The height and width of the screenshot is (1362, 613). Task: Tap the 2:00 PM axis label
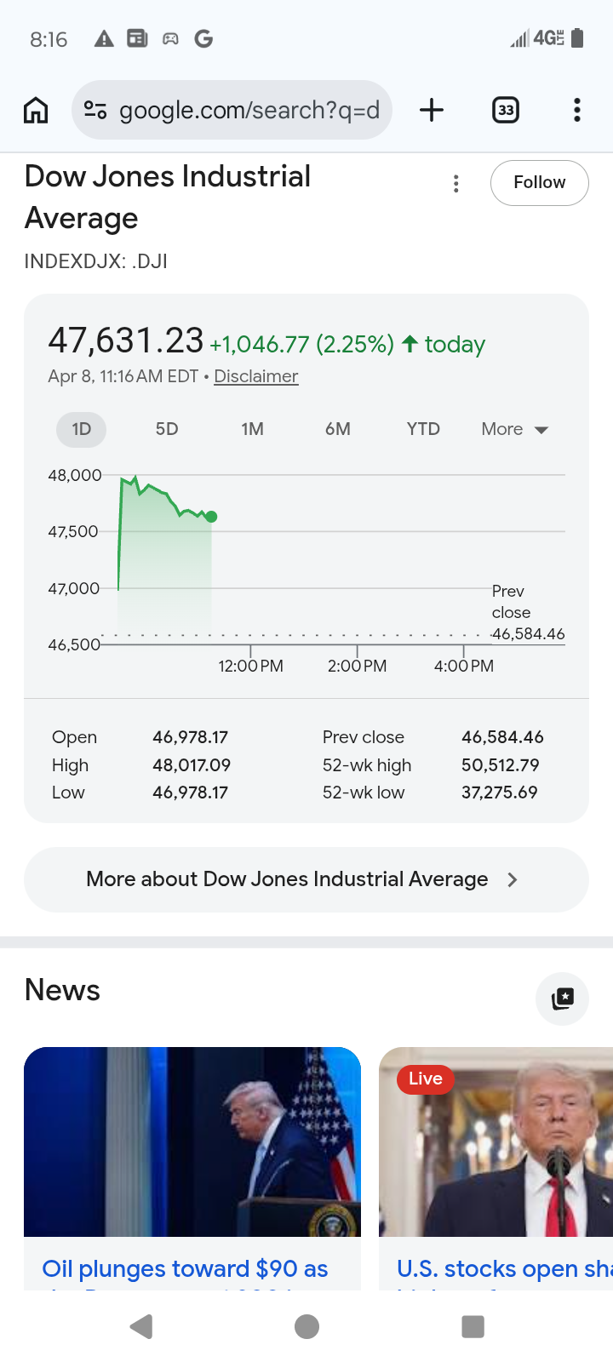tap(357, 666)
